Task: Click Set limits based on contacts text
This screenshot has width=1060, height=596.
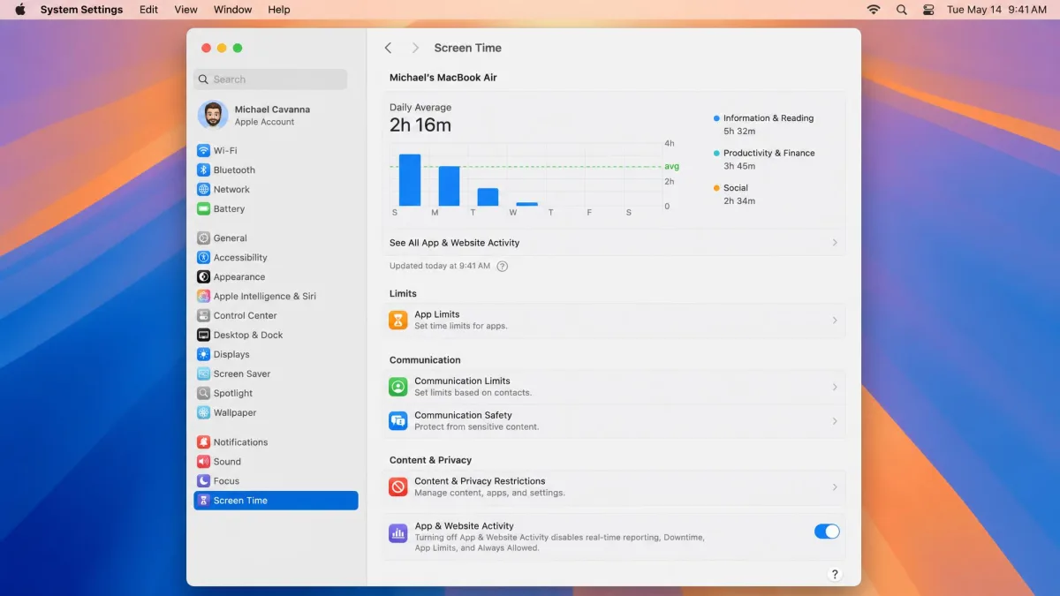Action: (473, 393)
